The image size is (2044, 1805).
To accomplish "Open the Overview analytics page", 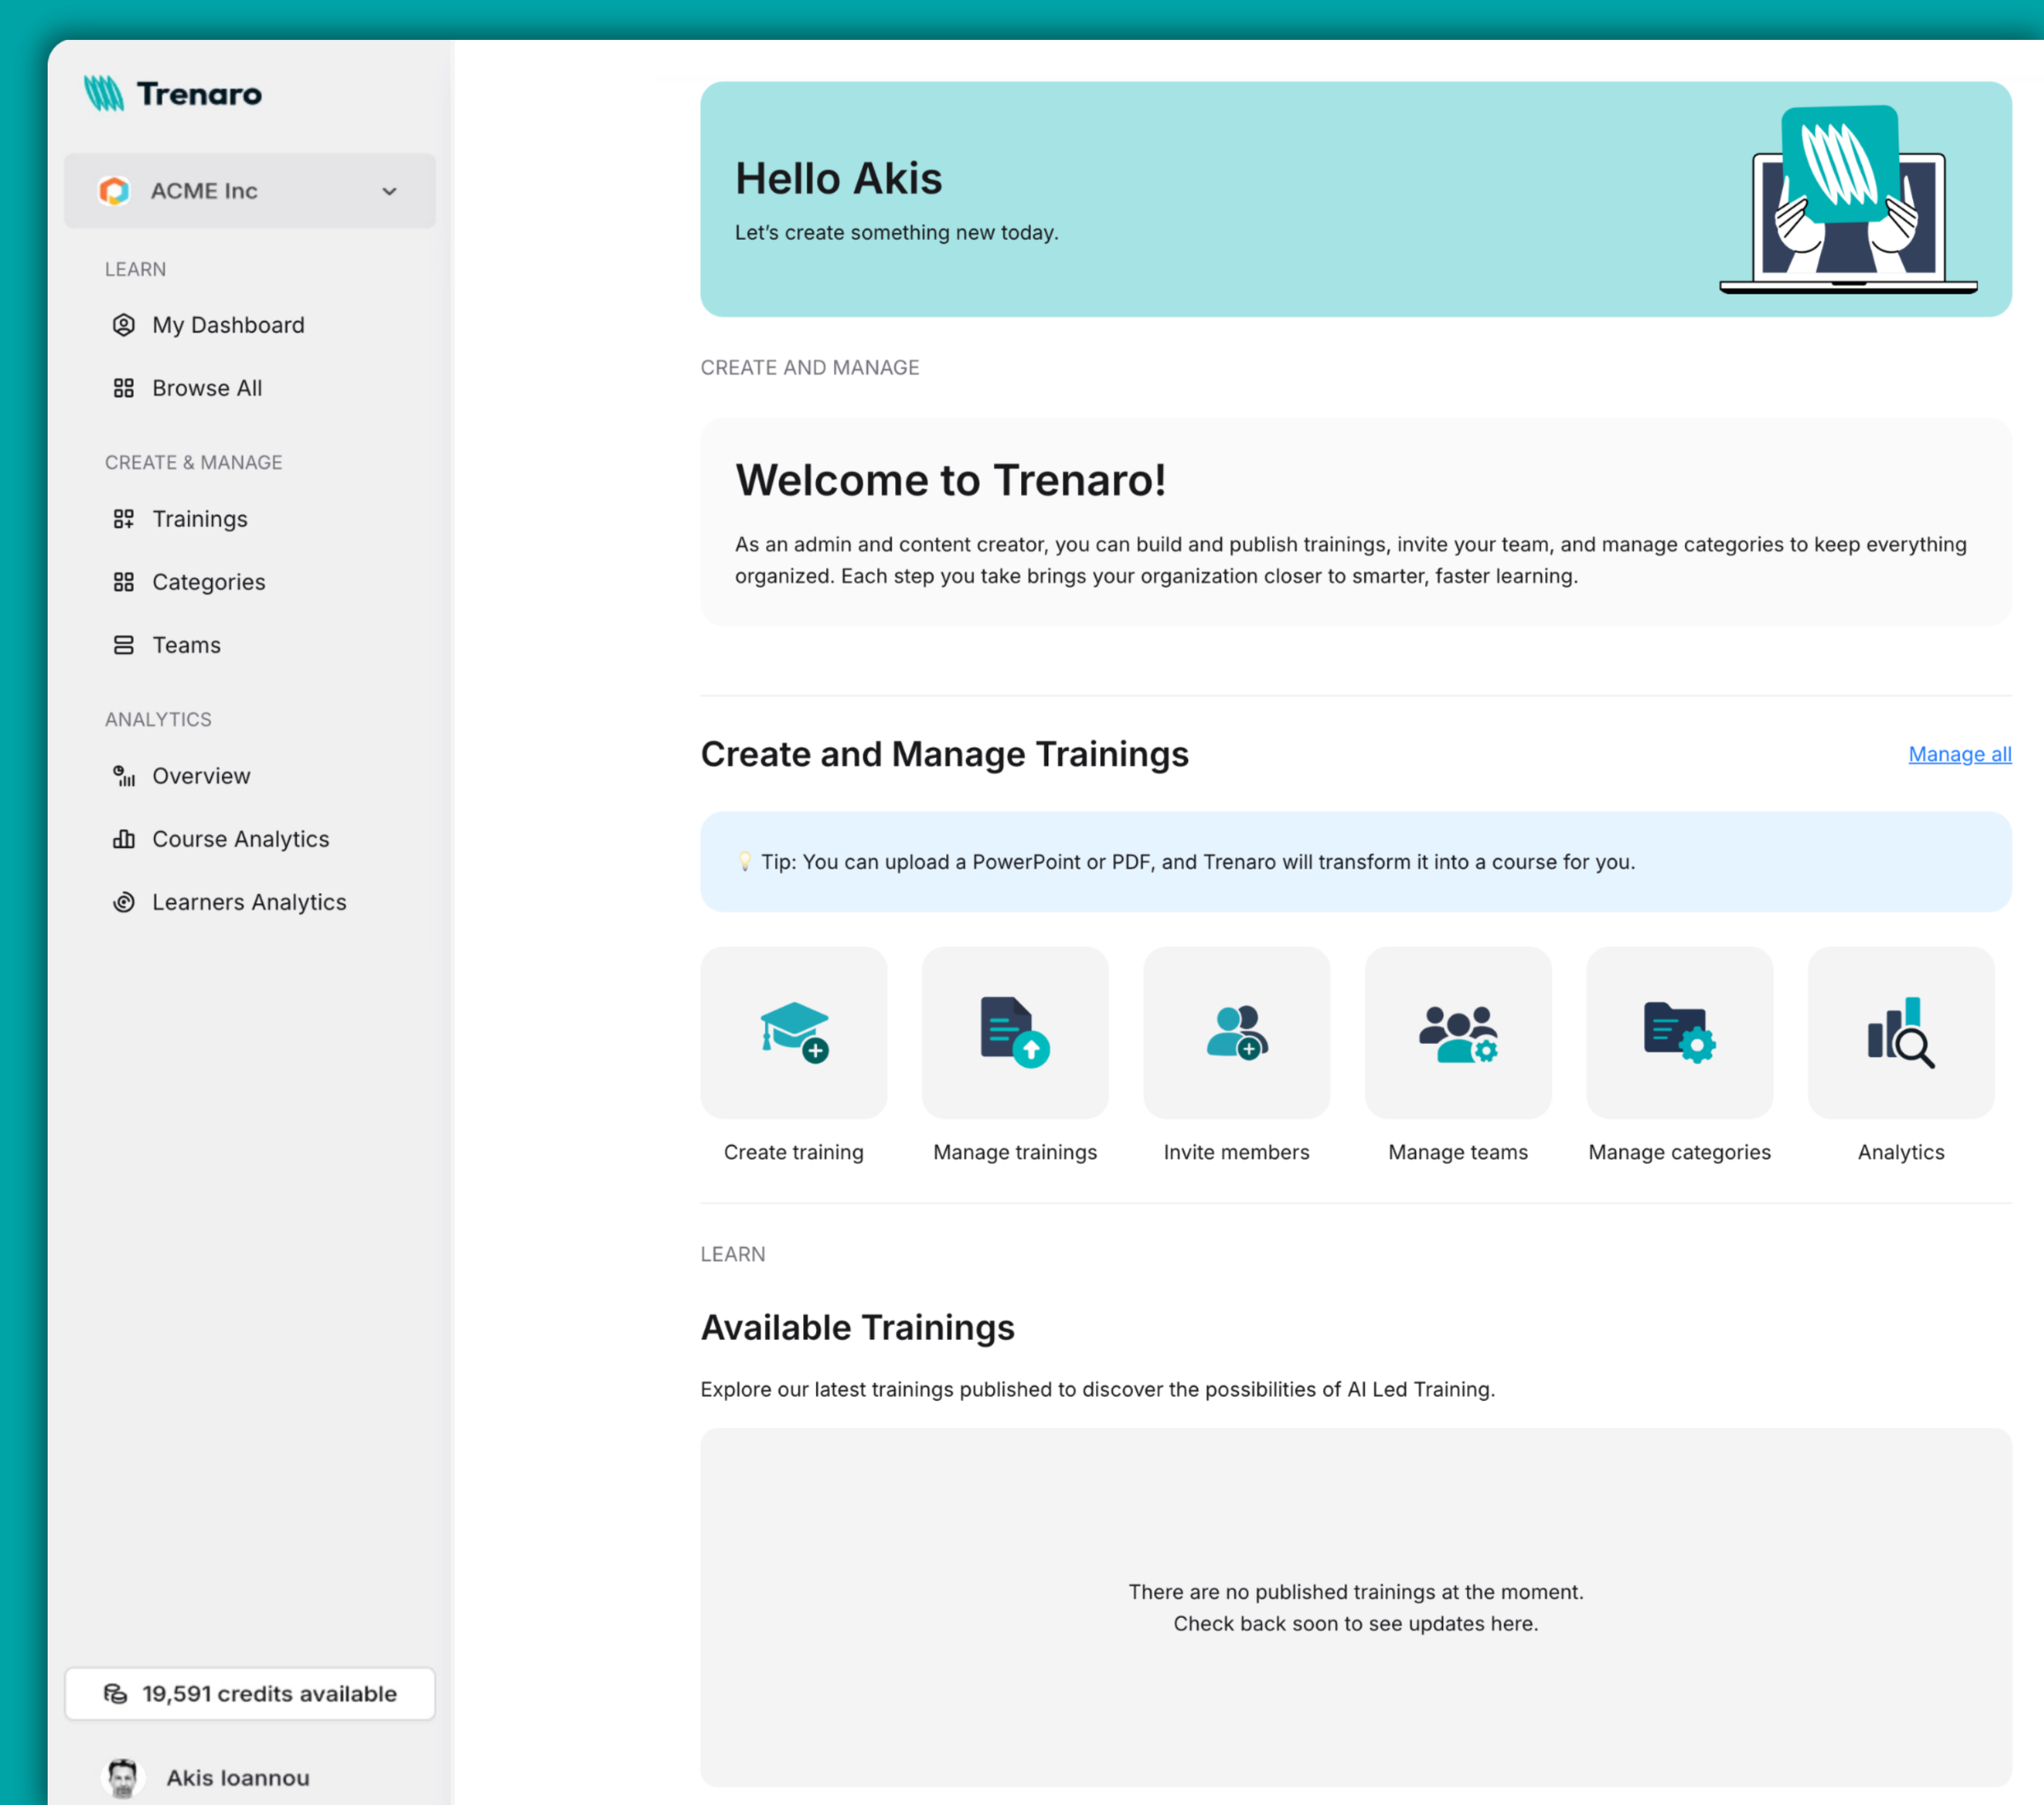I will (201, 776).
